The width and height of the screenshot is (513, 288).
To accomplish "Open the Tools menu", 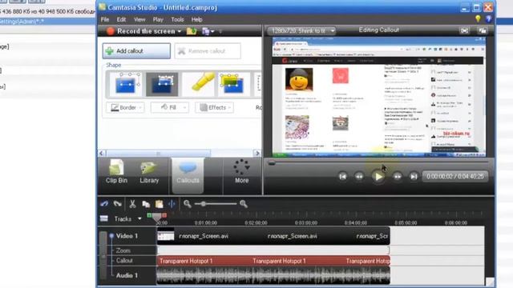I will point(177,19).
